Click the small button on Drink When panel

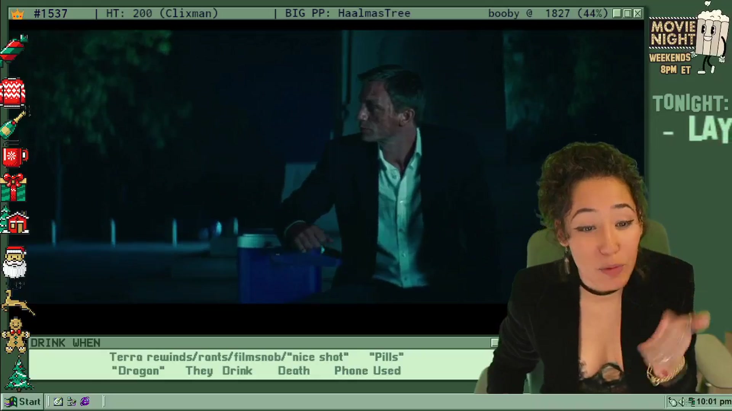(x=494, y=342)
